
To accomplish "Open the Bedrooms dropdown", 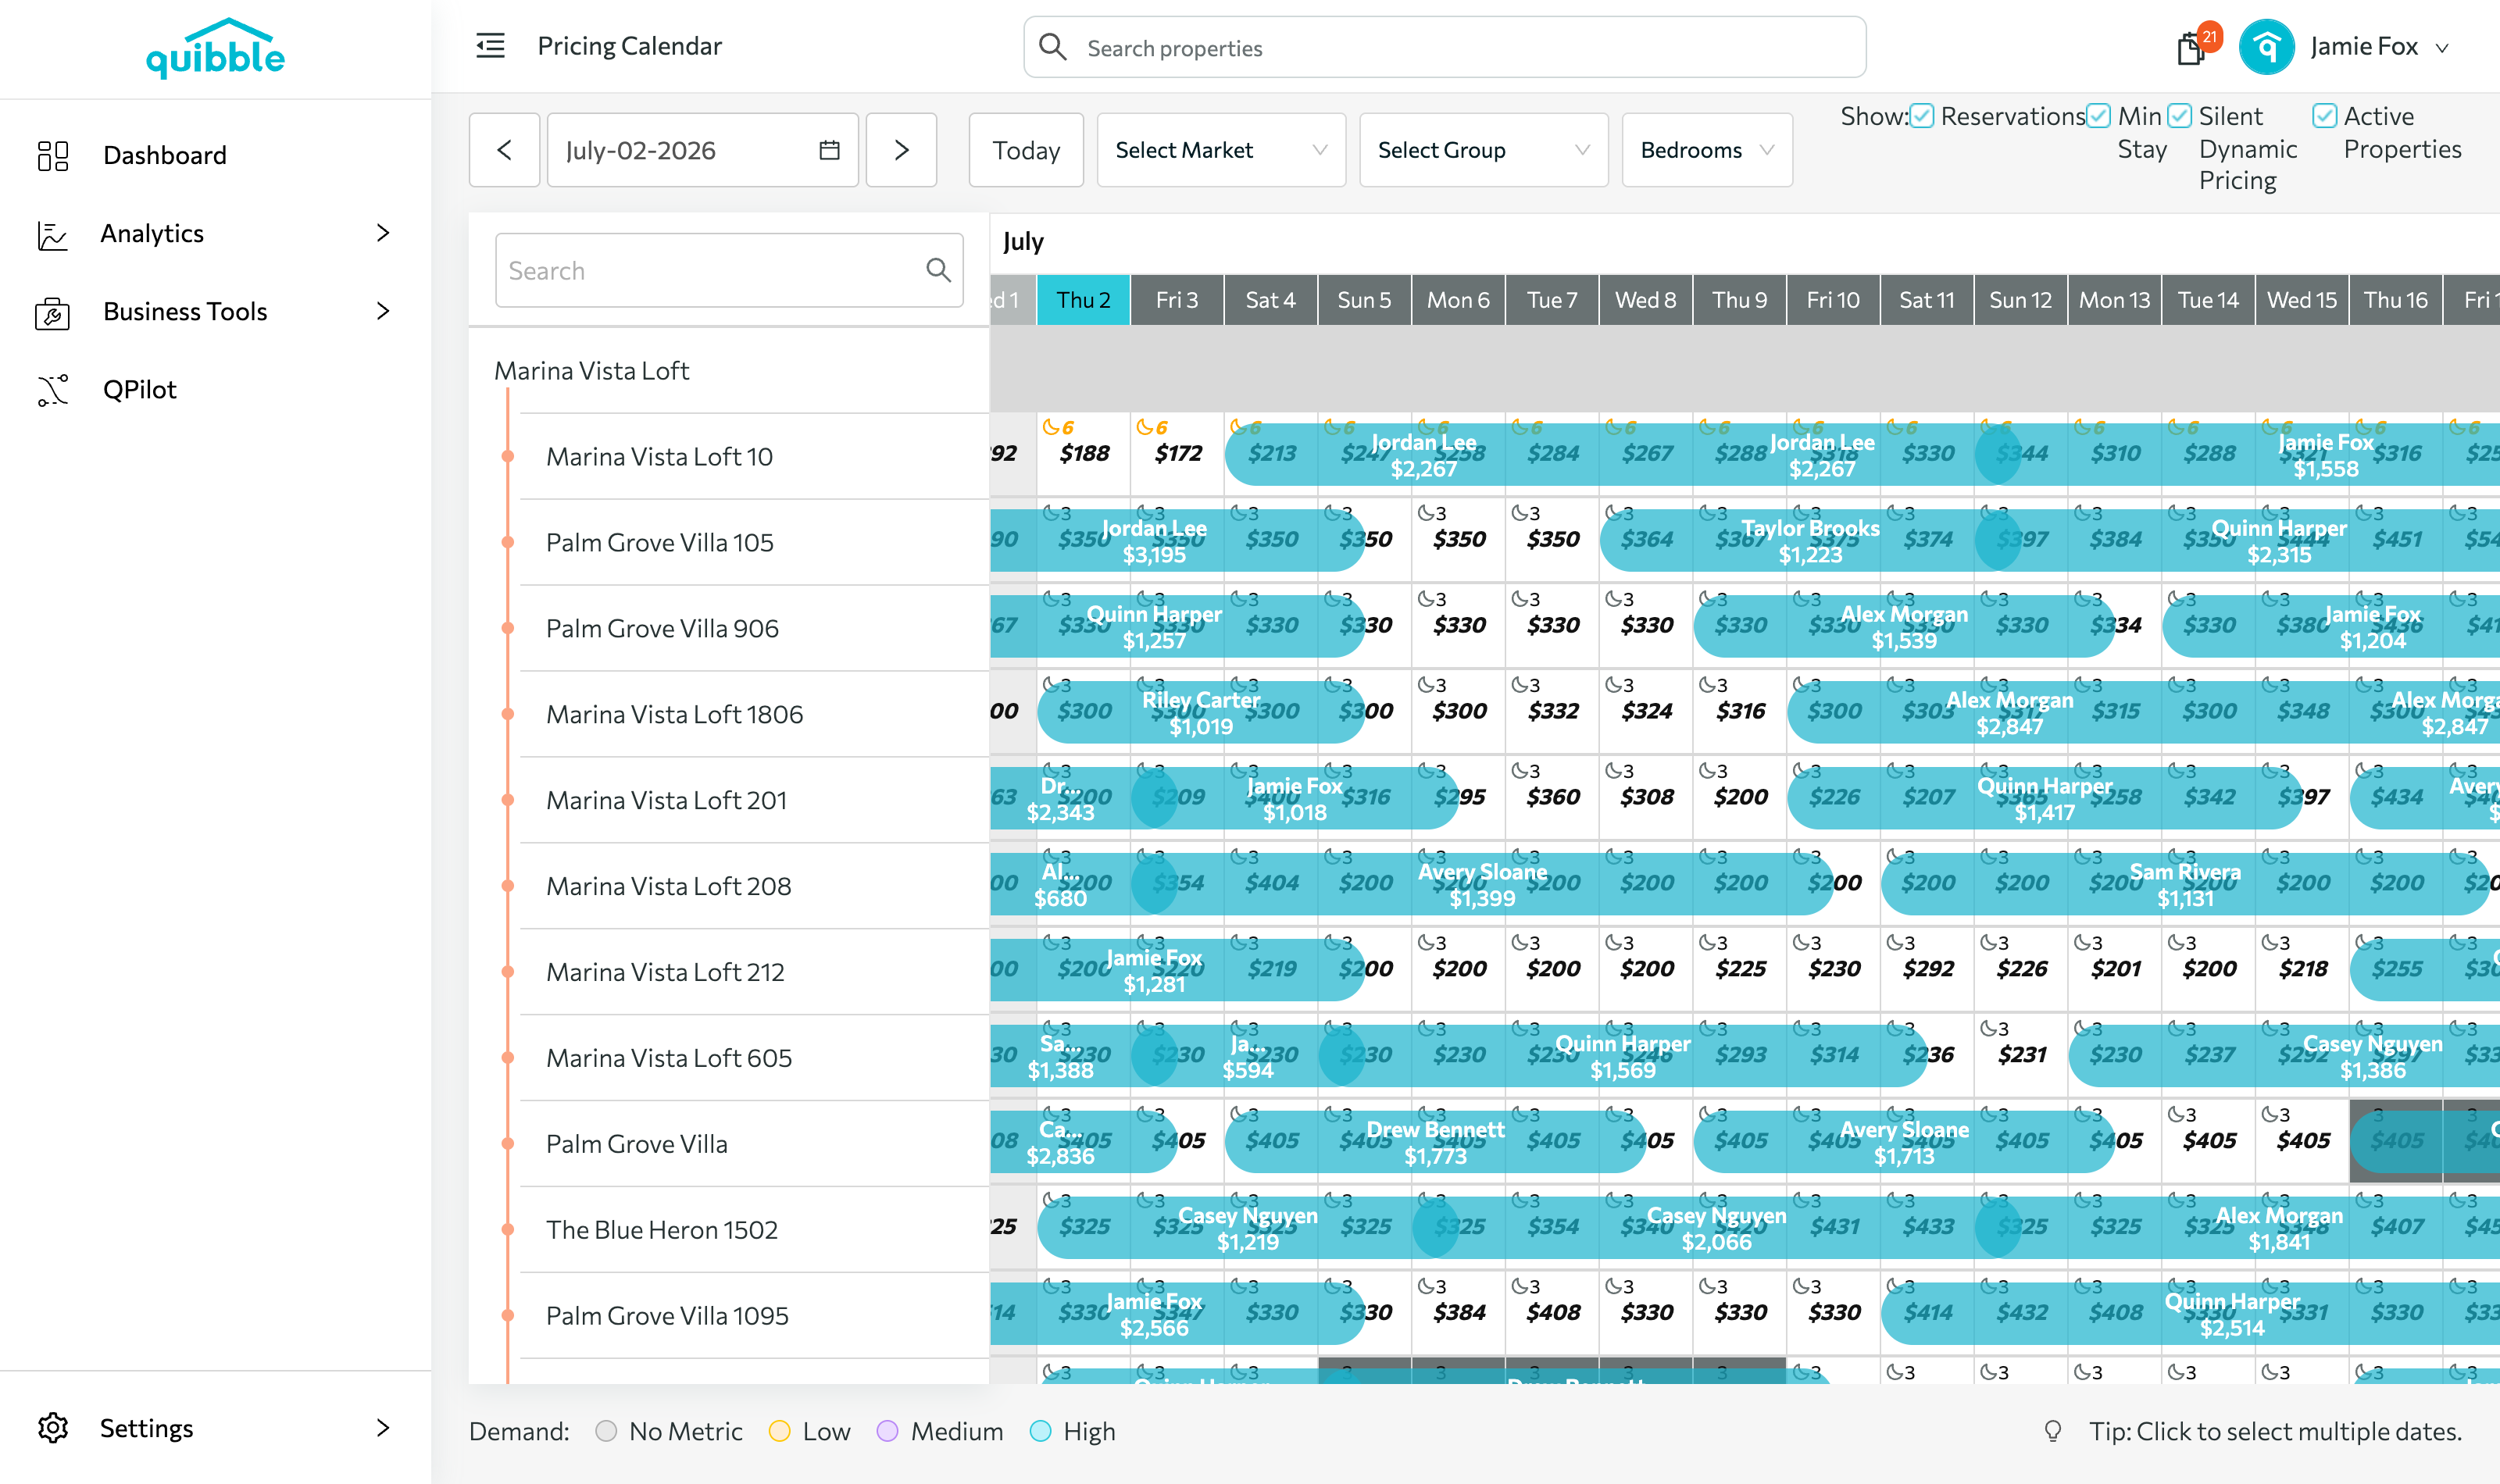I will [x=1707, y=150].
